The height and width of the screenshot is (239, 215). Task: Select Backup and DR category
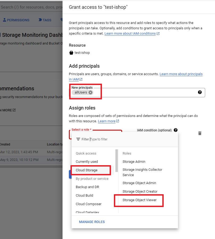tap(87, 187)
